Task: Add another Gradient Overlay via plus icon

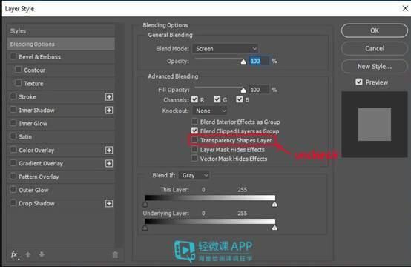Action: coord(109,163)
